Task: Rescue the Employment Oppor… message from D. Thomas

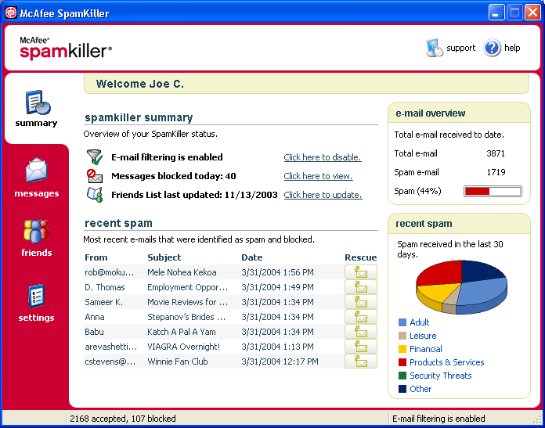Action: pyautogui.click(x=361, y=287)
